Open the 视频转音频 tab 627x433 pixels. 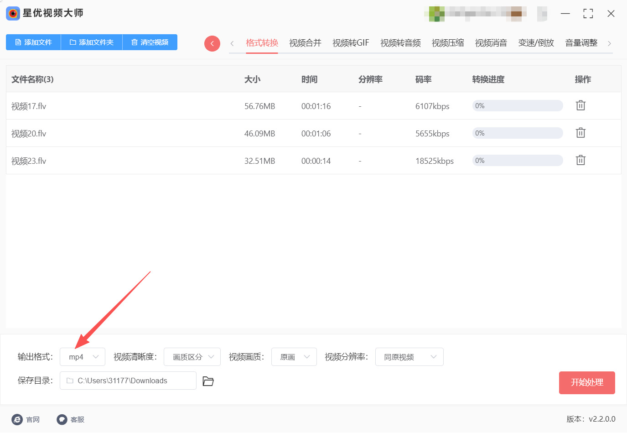click(400, 43)
